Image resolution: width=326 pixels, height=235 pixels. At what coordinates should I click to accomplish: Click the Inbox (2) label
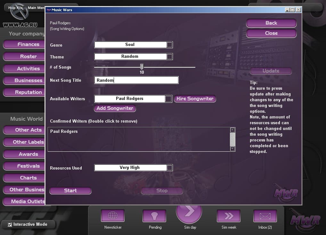tap(265, 227)
